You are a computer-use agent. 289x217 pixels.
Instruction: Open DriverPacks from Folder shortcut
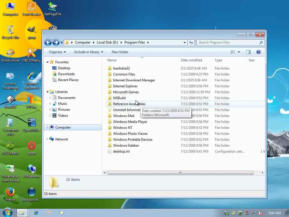tap(10, 173)
